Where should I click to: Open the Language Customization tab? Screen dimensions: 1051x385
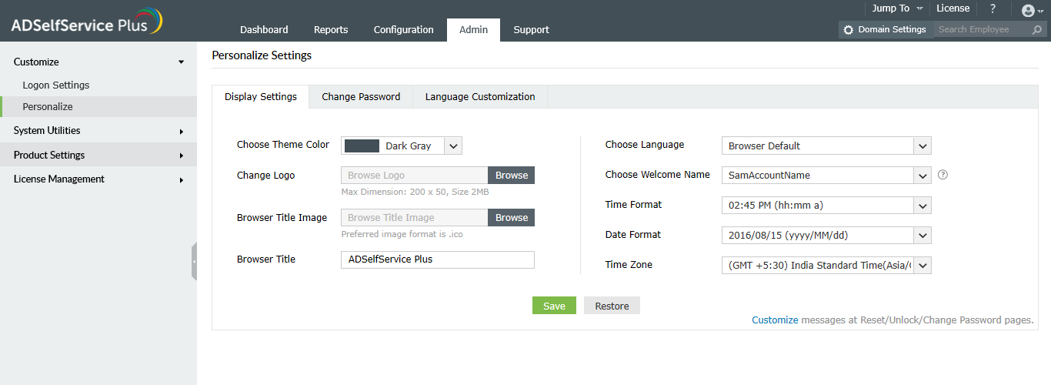pyautogui.click(x=480, y=97)
